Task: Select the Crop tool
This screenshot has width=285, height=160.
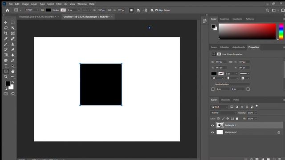Action: 6,33
